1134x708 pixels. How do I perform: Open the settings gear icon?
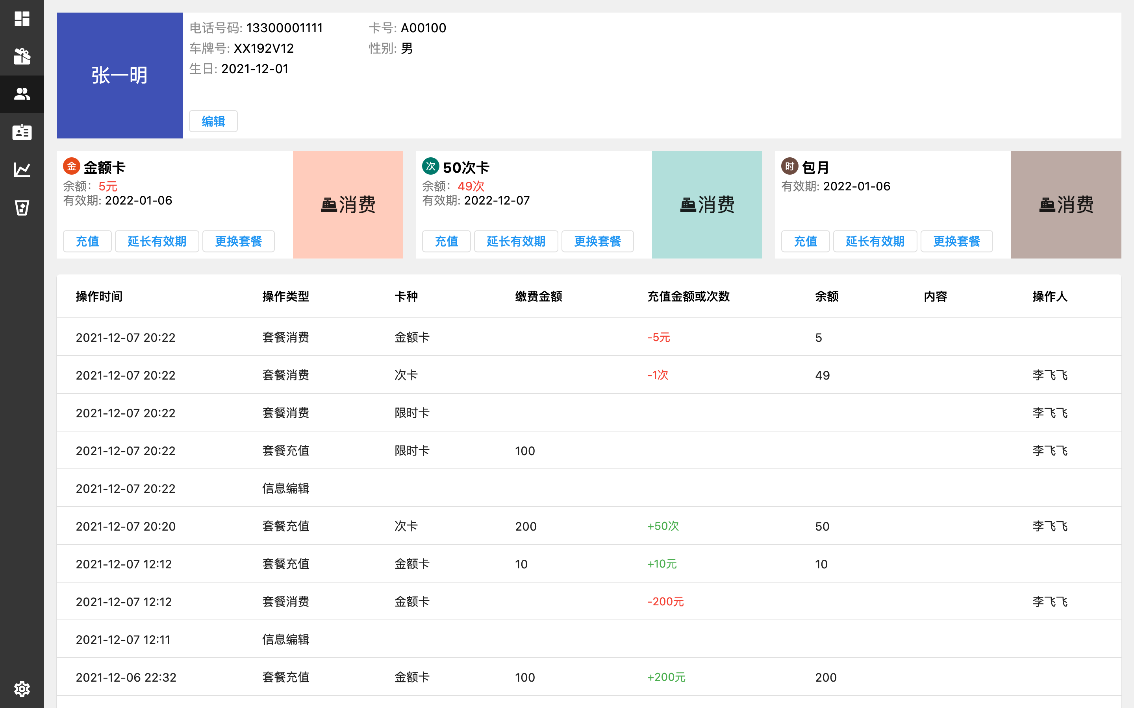(22, 689)
